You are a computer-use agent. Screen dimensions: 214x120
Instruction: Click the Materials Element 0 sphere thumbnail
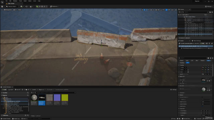pos(204,89)
